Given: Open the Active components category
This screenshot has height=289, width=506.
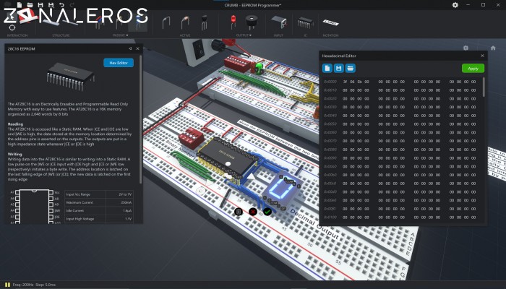Looking at the screenshot, I should 185,35.
